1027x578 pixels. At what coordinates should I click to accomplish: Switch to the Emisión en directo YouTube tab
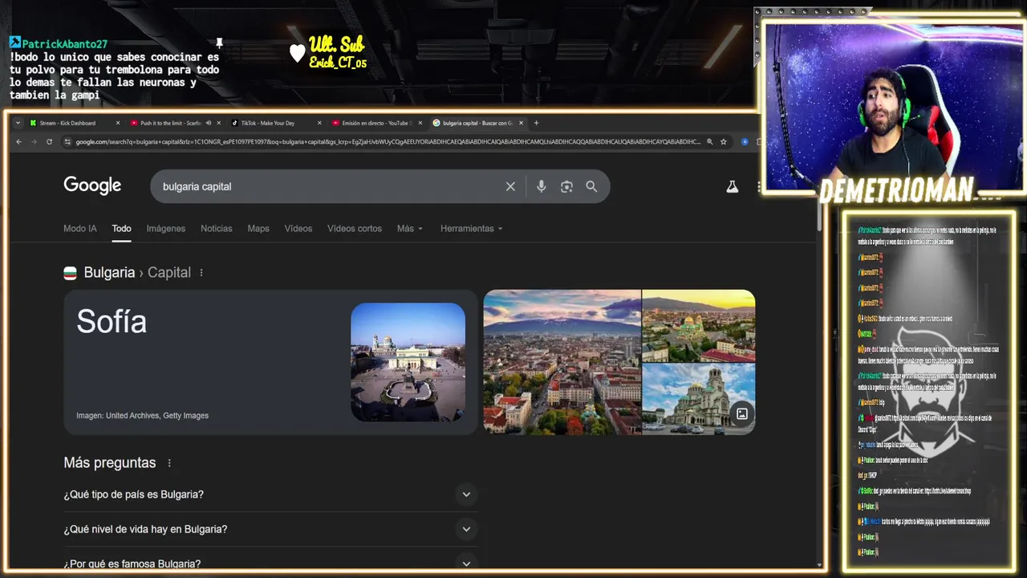(x=375, y=123)
